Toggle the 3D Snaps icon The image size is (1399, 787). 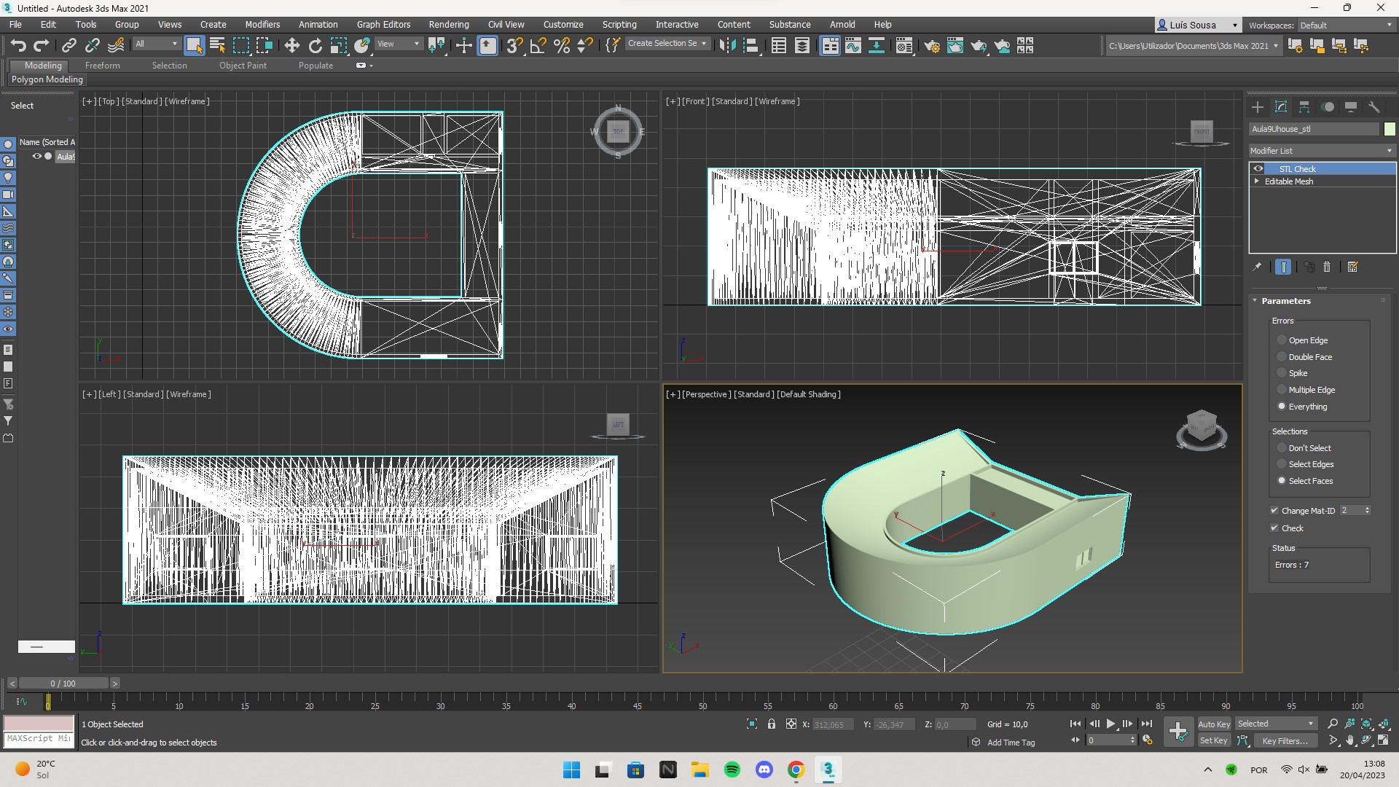click(514, 46)
